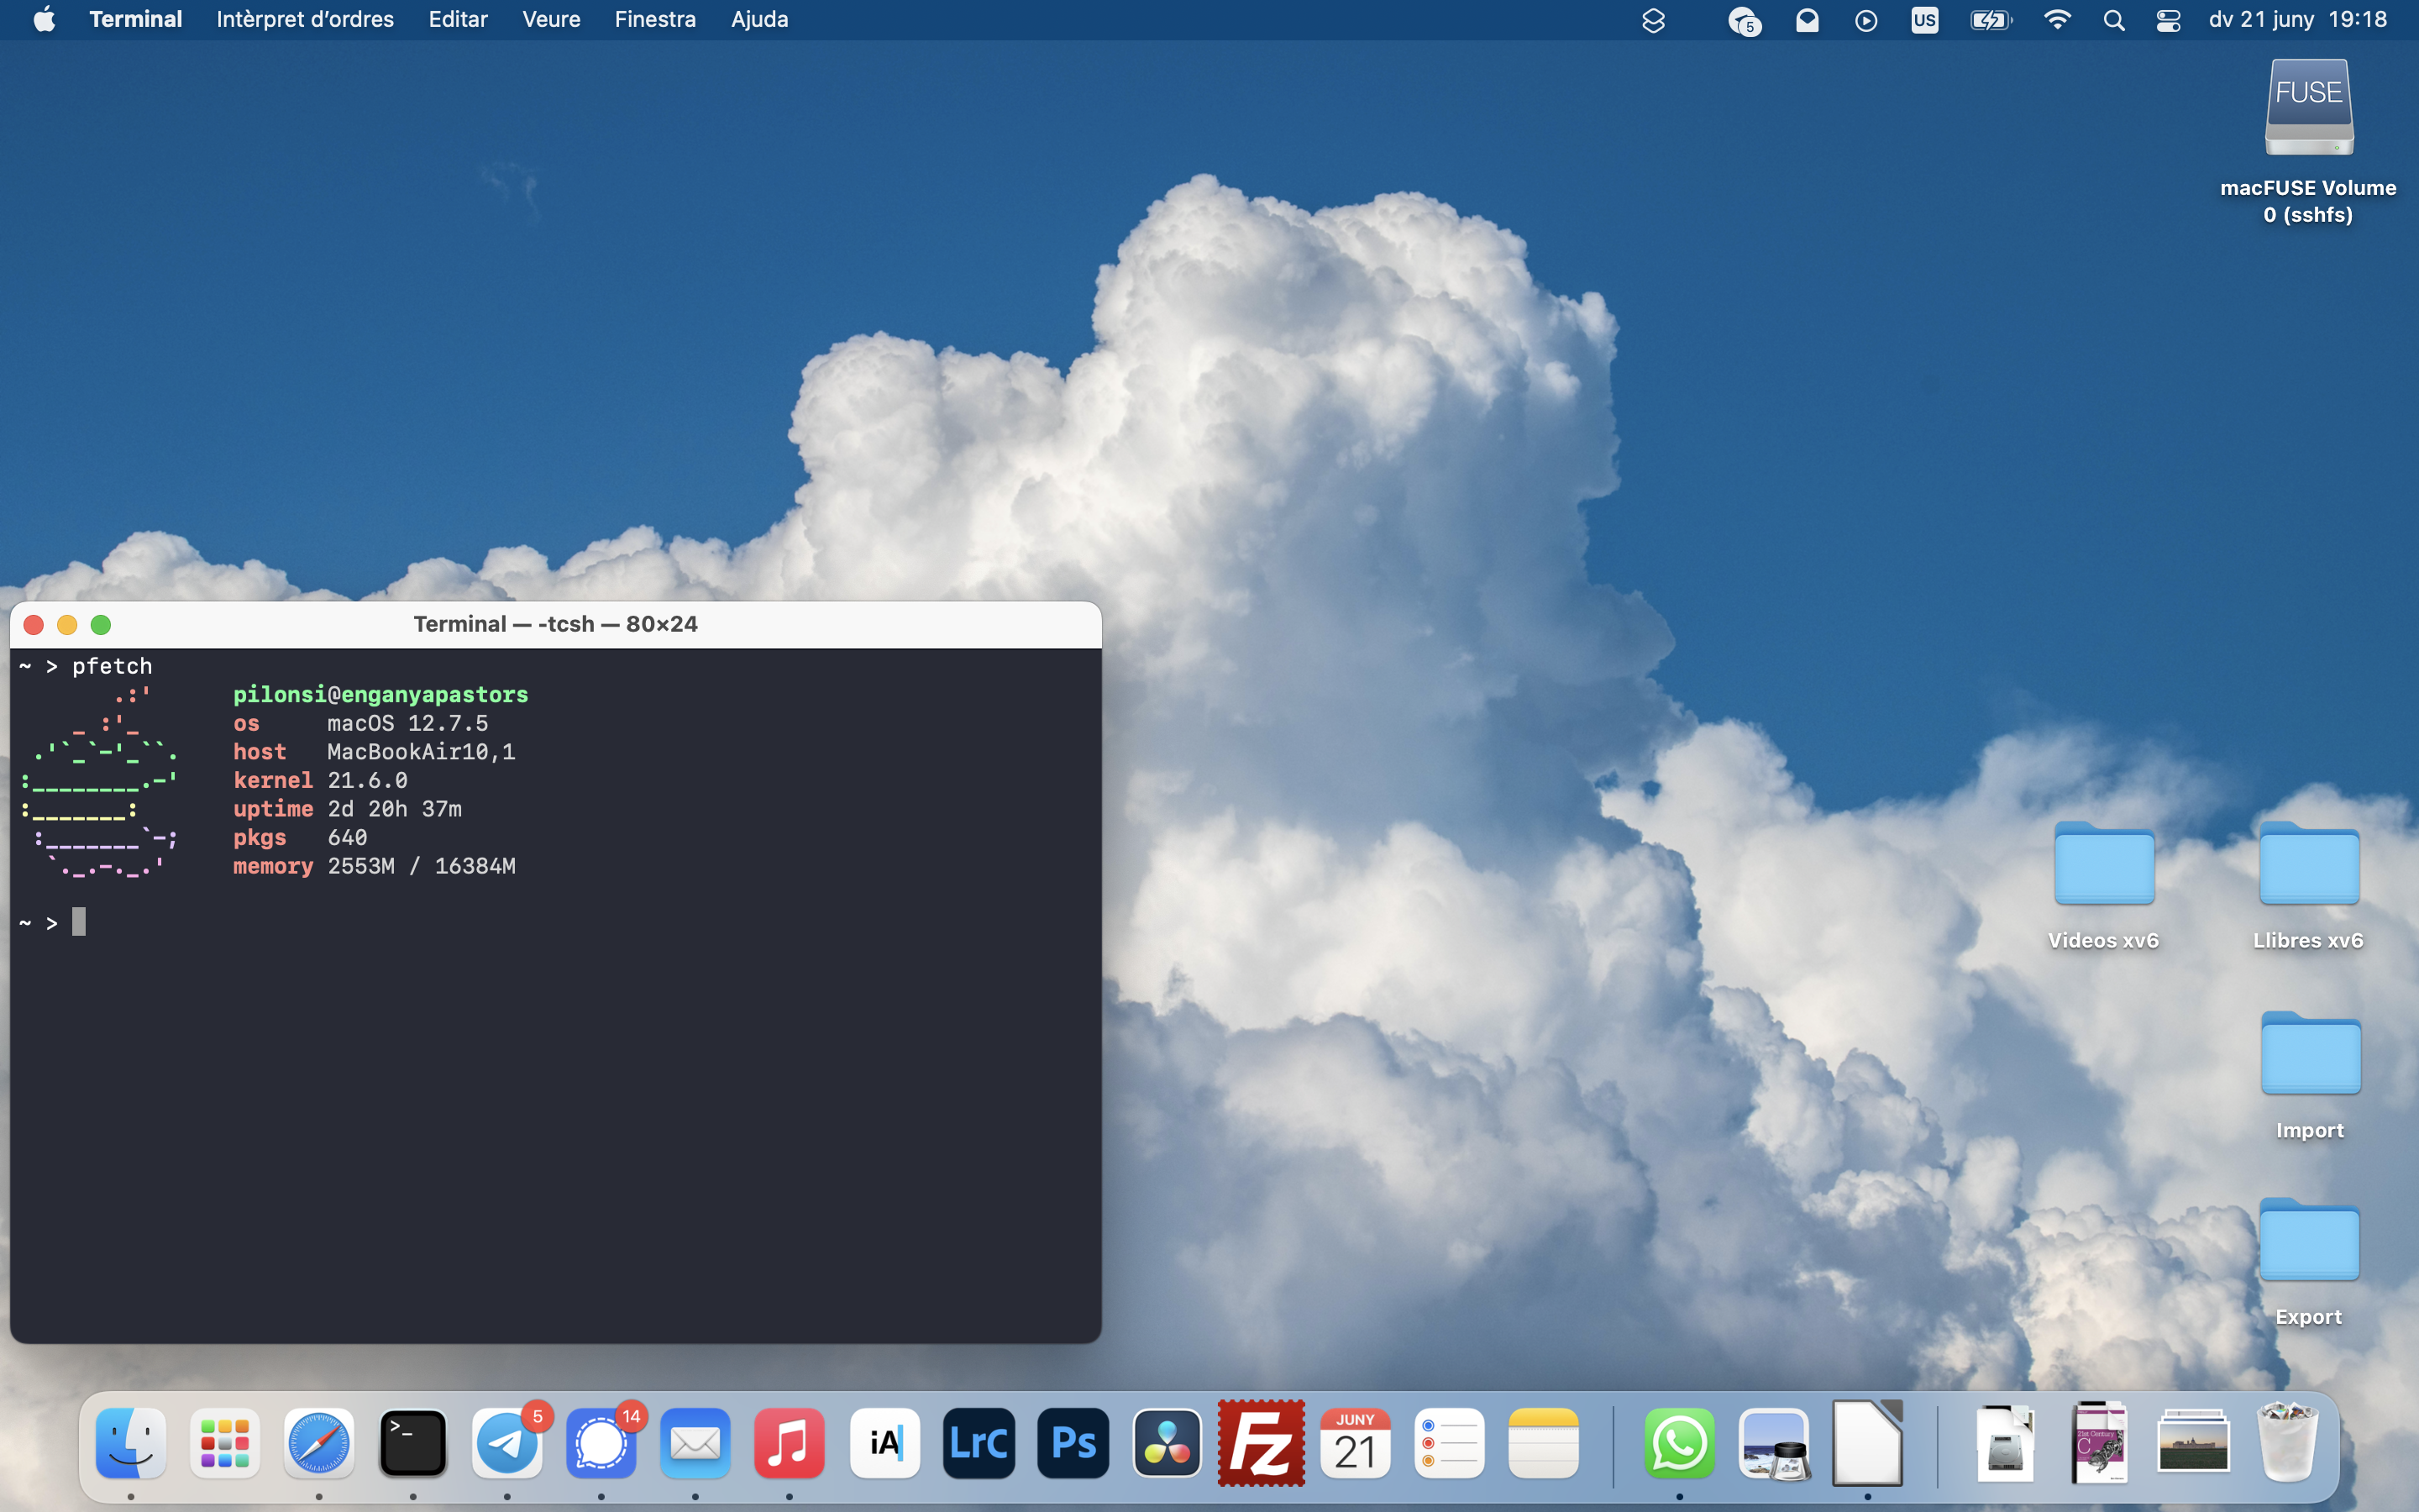
Task: Open the menu bar icon with the 5 badge
Action: 1745,20
